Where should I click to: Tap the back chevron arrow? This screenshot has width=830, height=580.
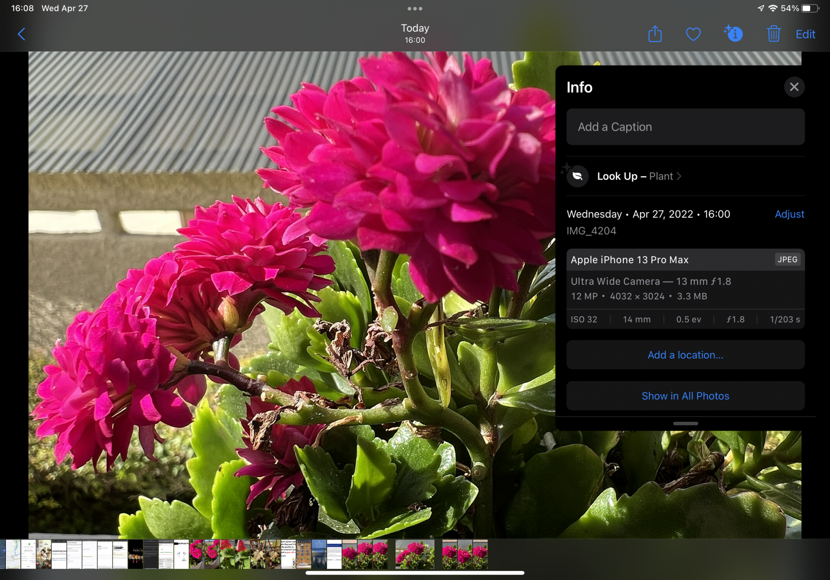tap(22, 34)
